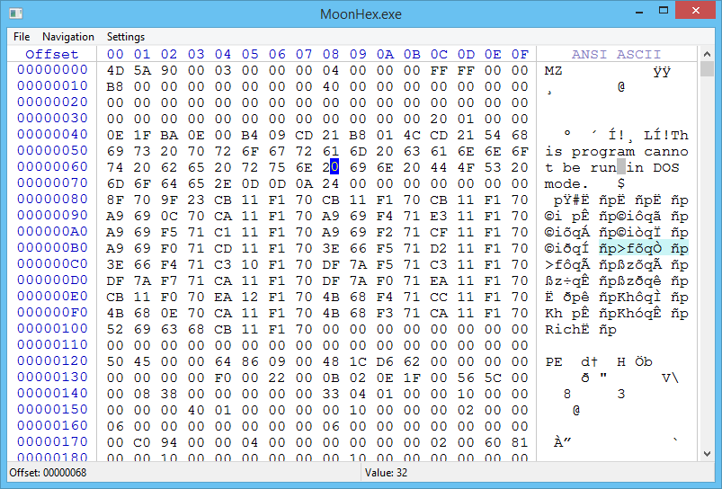
Task: Select offset row 00000120
Action: [52, 361]
